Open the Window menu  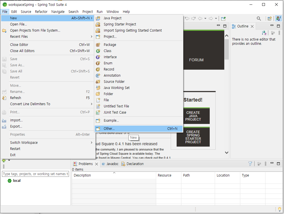[x=113, y=11]
